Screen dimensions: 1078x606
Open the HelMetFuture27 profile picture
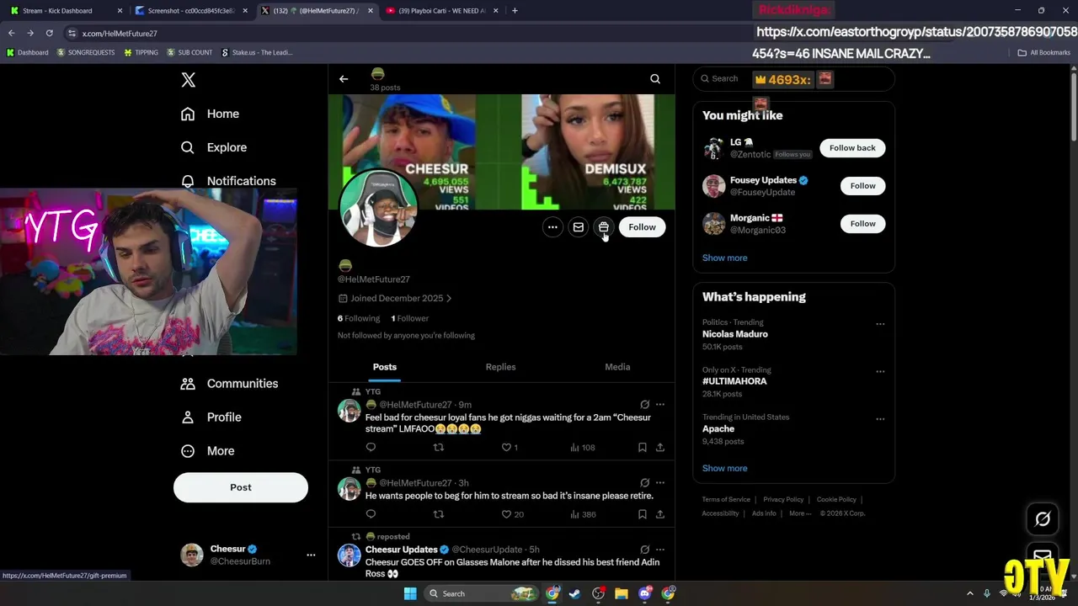[x=378, y=208]
